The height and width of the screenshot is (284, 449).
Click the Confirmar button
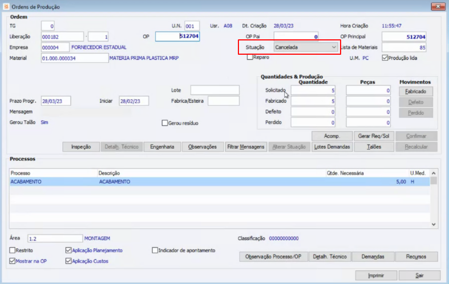416,136
